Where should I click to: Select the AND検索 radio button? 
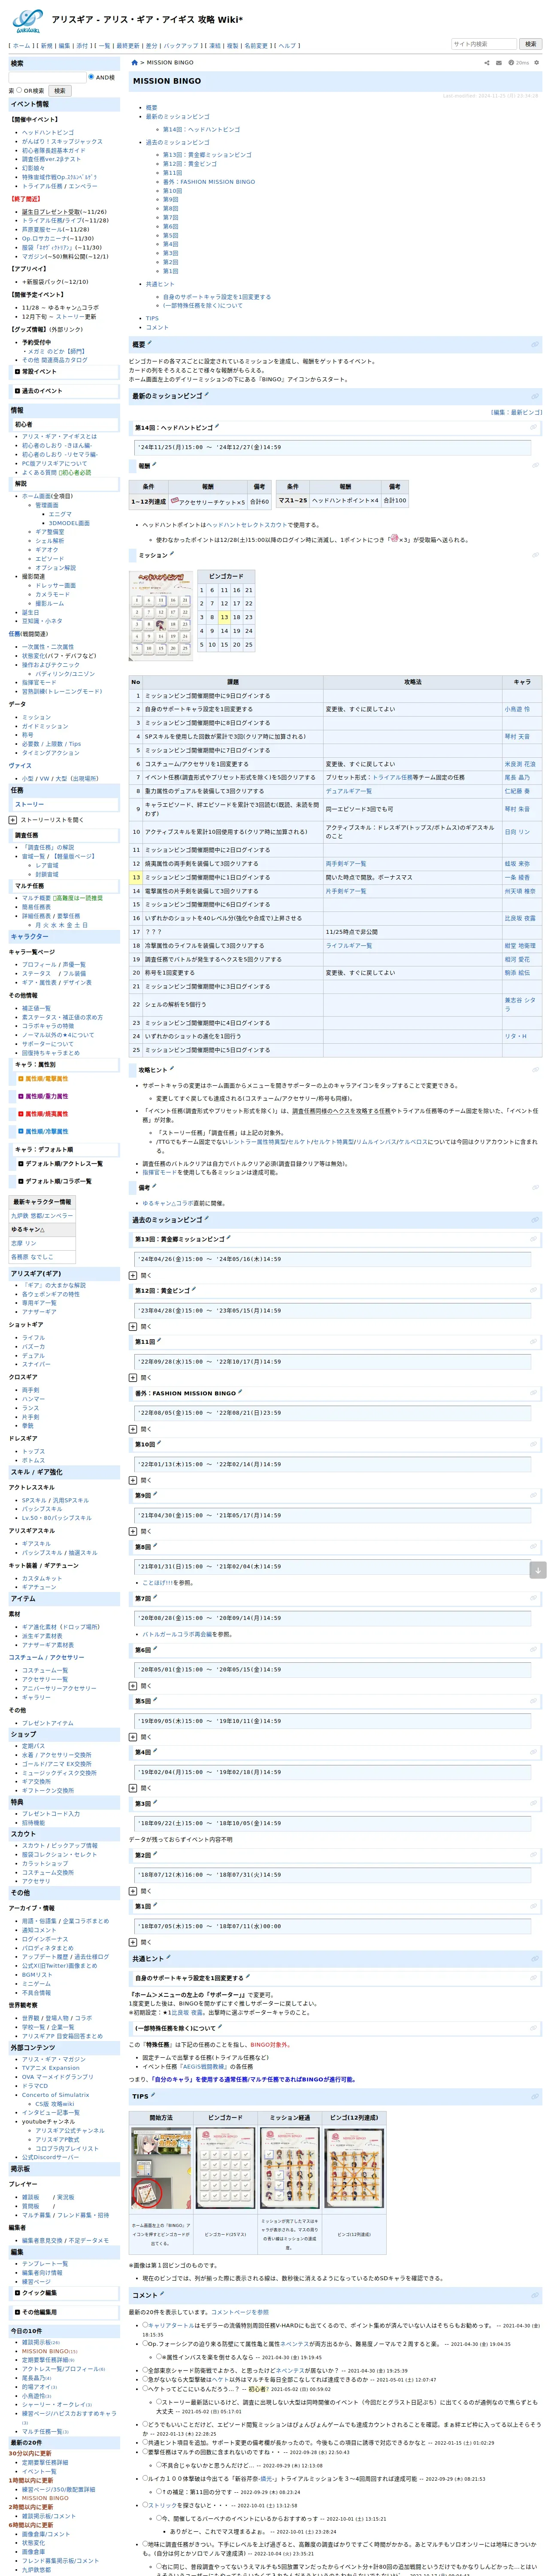click(91, 77)
